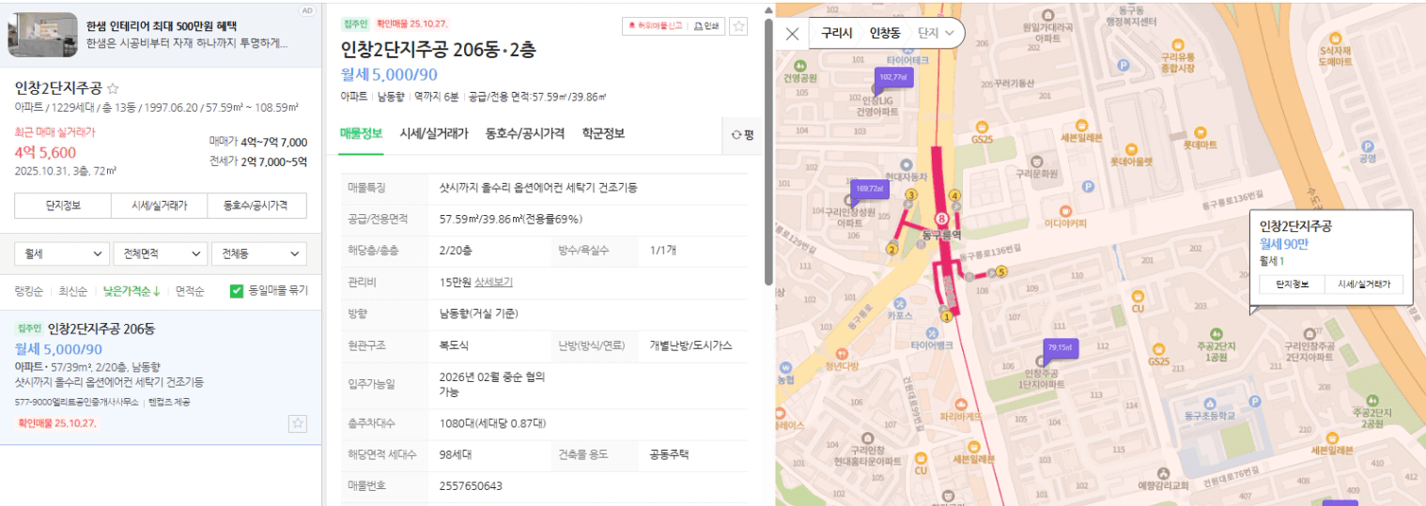Click the 구리문화원 landmark icon
This screenshot has height=506, width=1426.
pos(1036,161)
